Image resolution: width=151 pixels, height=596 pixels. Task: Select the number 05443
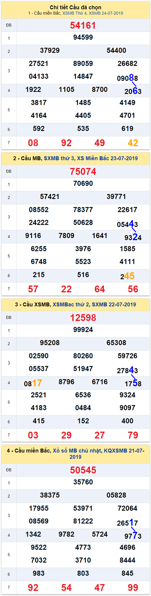127,224
